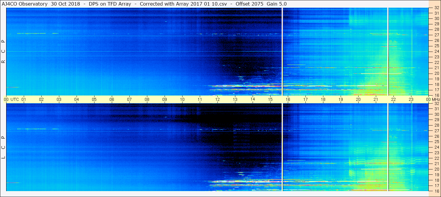Select the 20 hour mark on time axis
The width and height of the screenshot is (441, 197).
pos(358,99)
